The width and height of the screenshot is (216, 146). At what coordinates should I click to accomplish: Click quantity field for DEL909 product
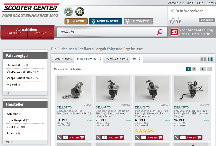pos(65,137)
